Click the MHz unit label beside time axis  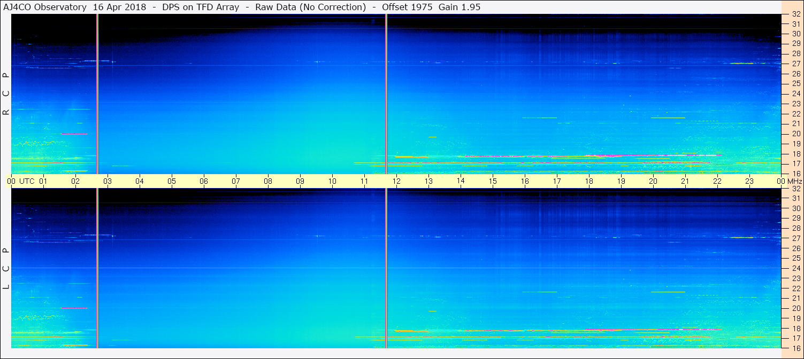coord(793,181)
